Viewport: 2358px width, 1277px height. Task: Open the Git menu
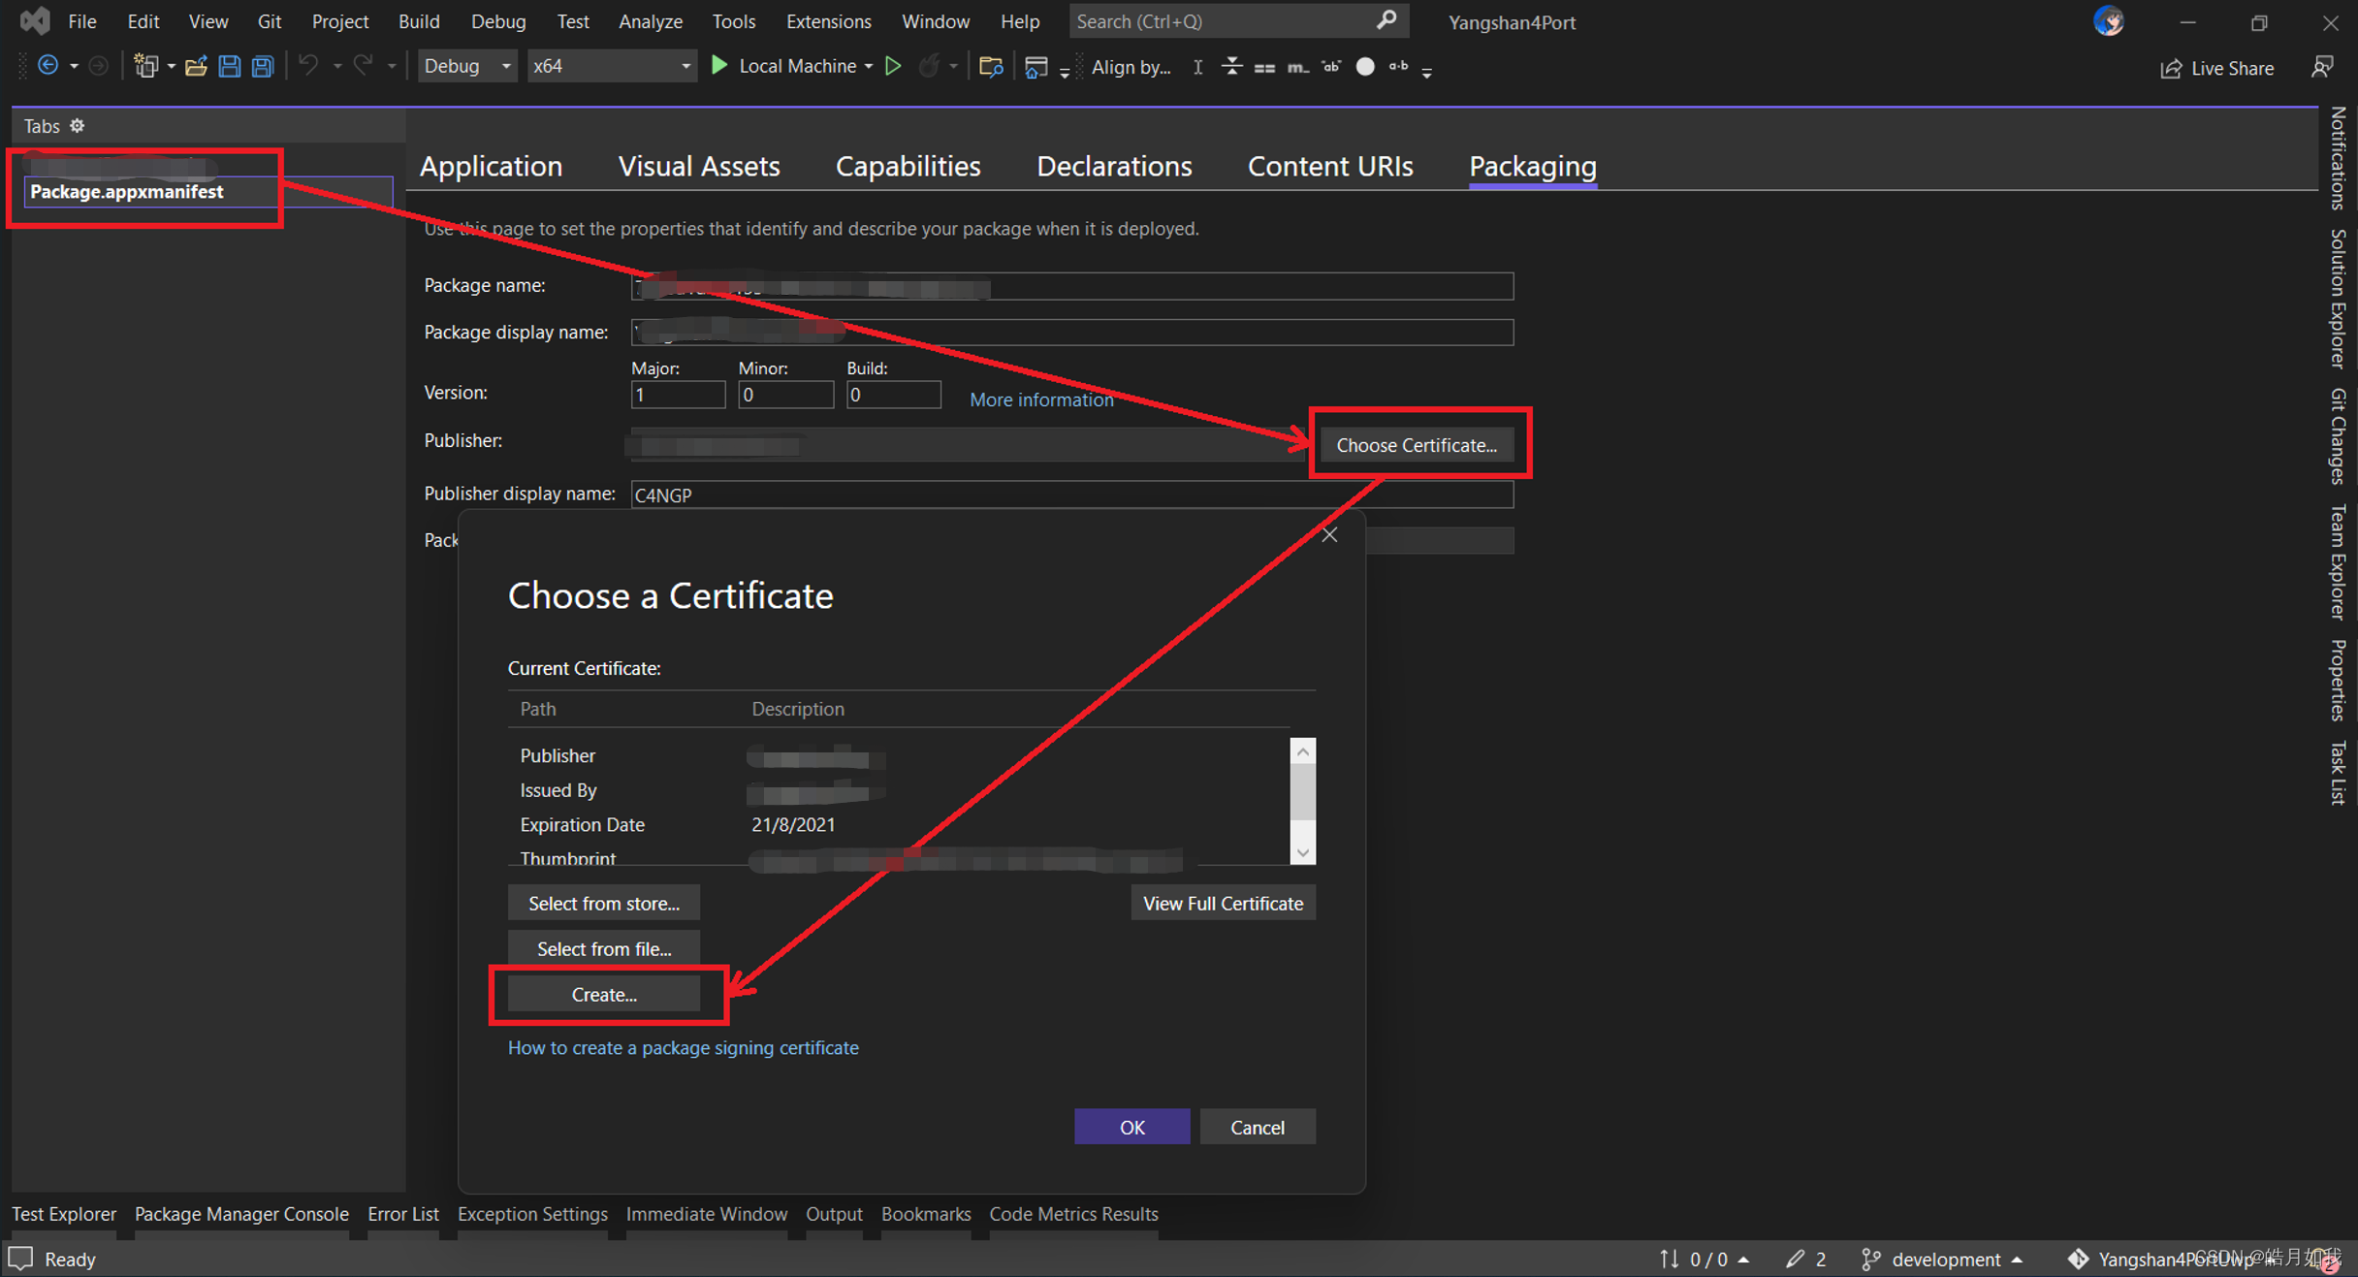tap(270, 20)
